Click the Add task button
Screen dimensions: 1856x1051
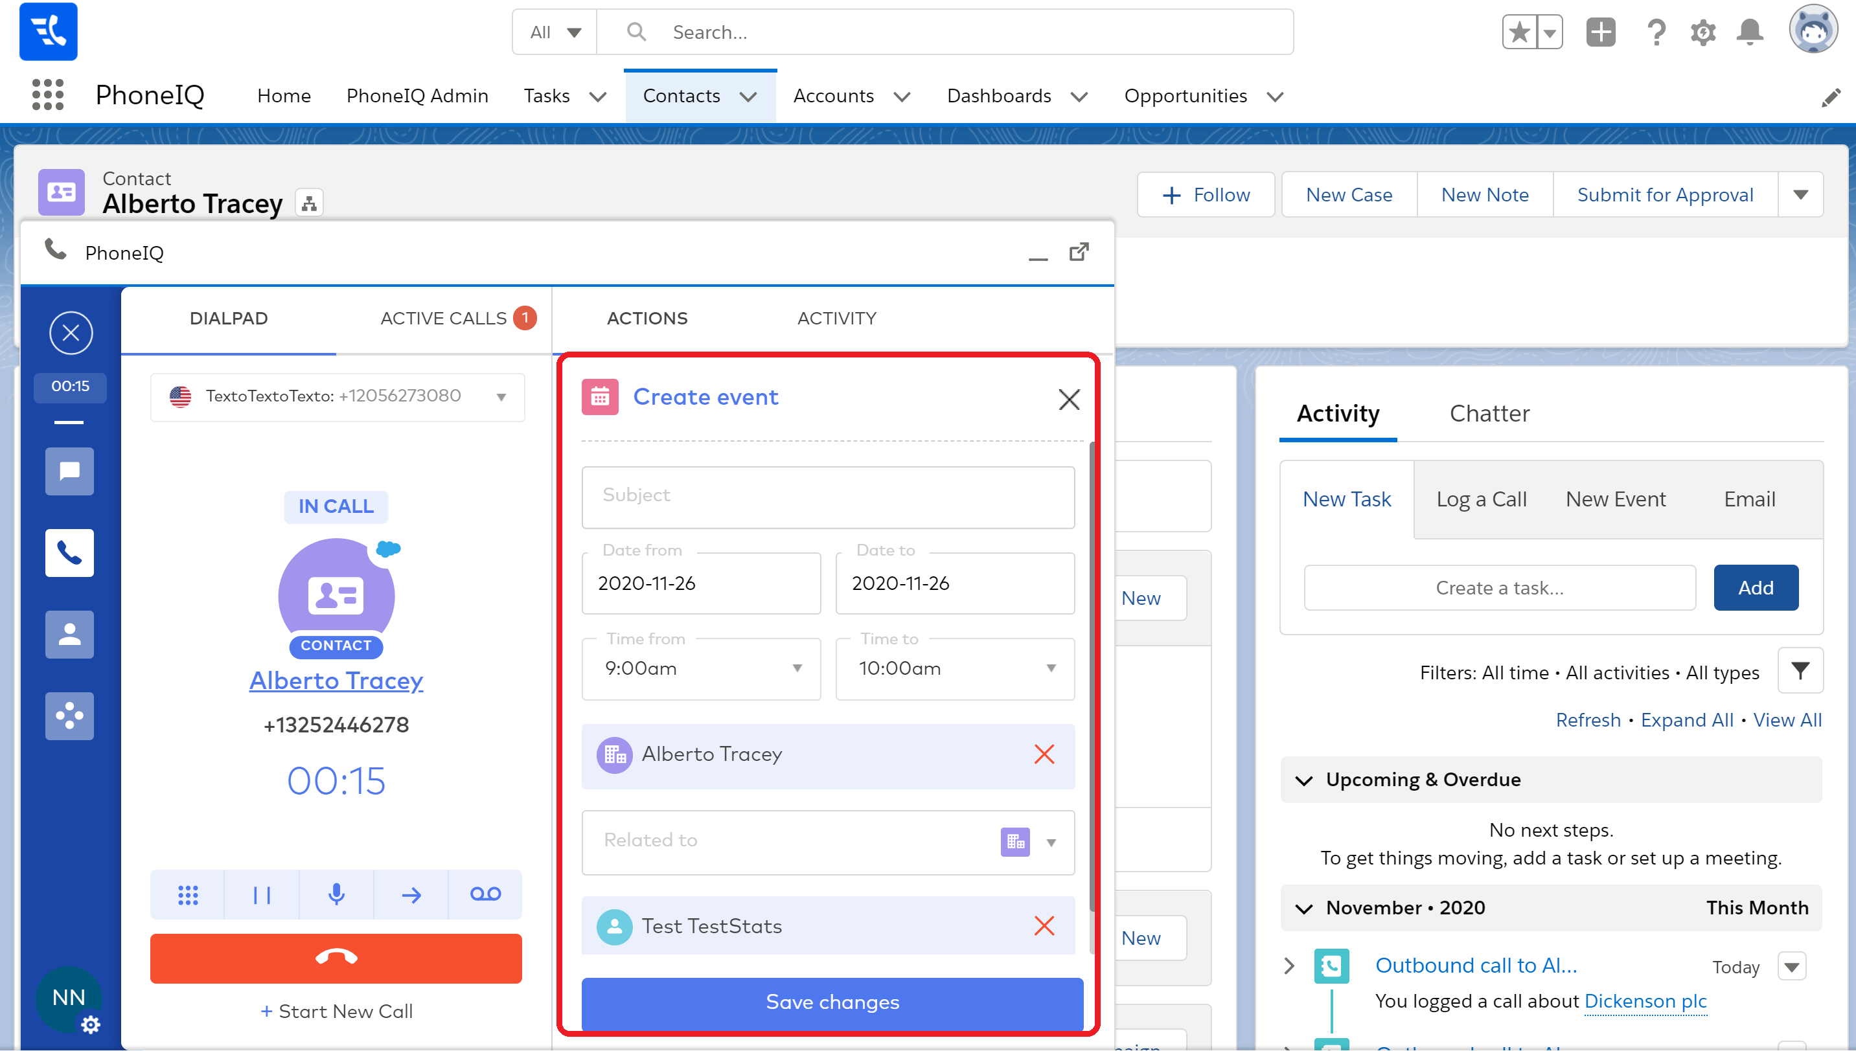1756,588
